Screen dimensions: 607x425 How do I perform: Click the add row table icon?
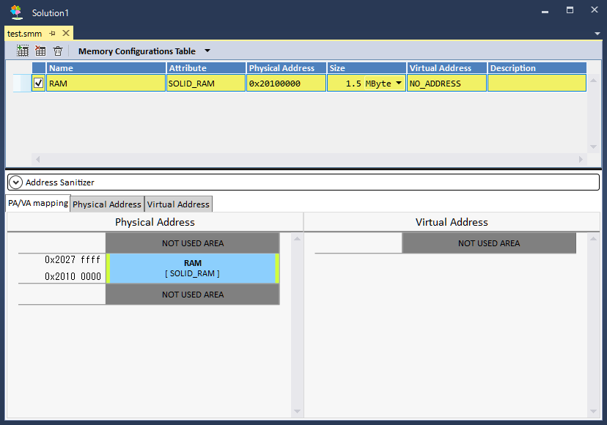[x=23, y=51]
